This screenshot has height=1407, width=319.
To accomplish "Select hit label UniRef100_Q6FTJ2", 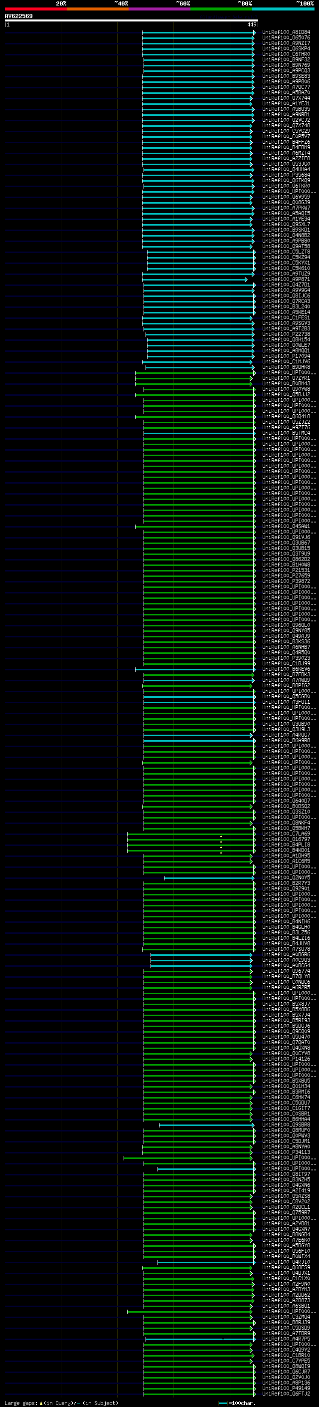I will tap(286, 1394).
